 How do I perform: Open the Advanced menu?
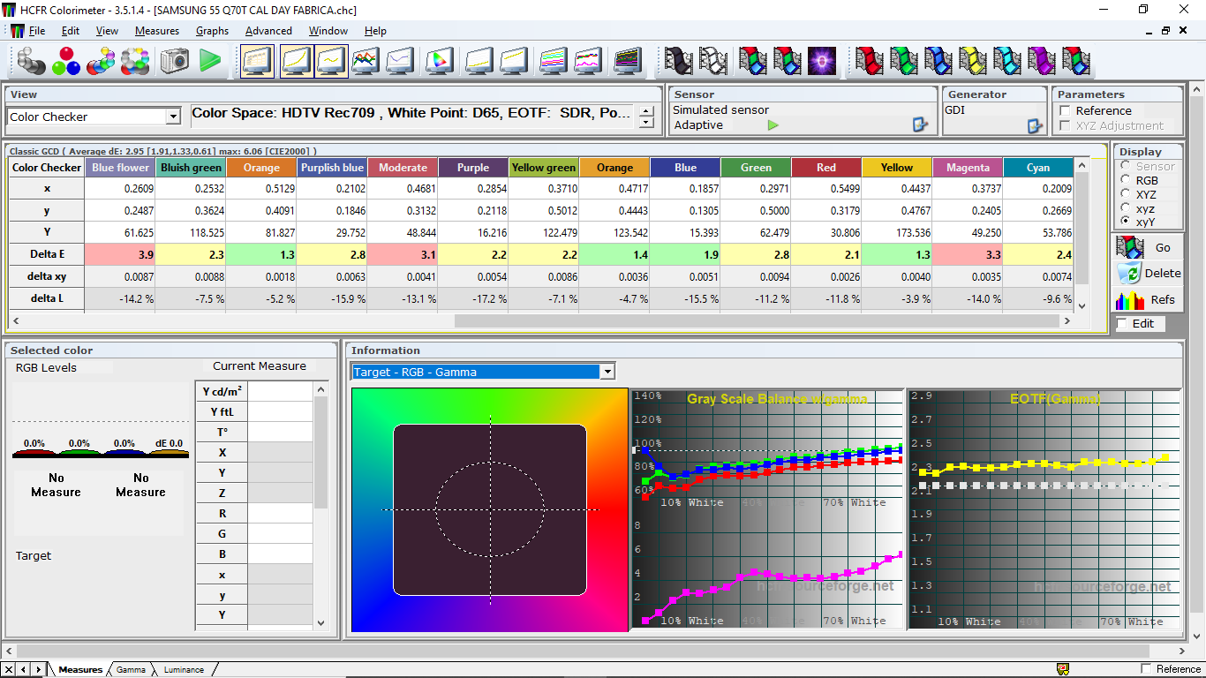click(x=268, y=31)
